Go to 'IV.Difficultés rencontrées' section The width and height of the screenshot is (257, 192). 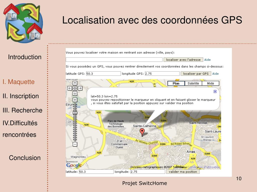(x=20, y=129)
